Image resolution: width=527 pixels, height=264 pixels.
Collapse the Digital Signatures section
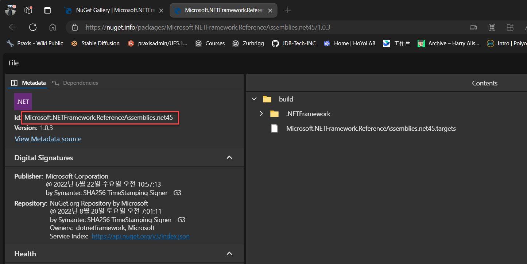[x=229, y=158]
